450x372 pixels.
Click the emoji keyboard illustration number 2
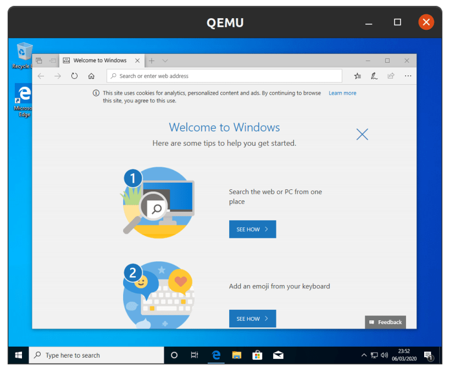pos(159,294)
